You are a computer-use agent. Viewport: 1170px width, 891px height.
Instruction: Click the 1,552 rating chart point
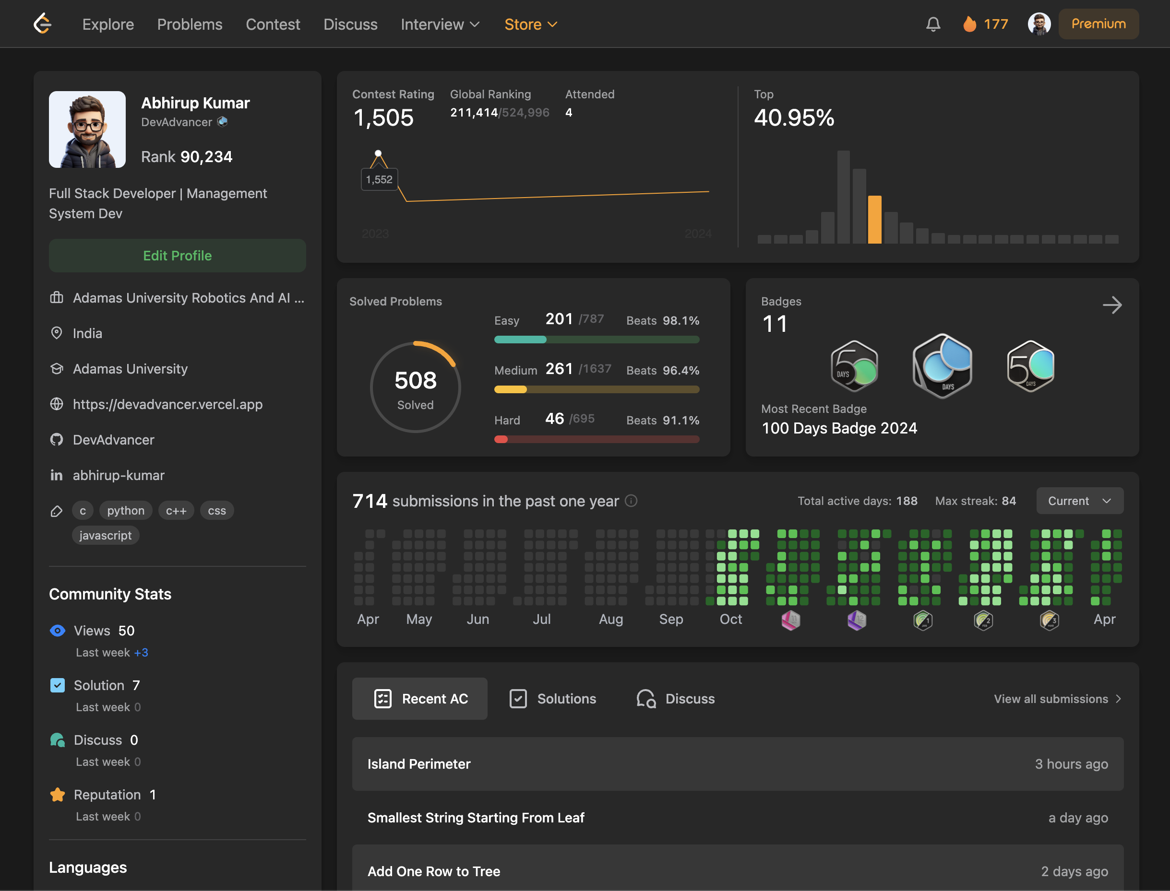coord(378,153)
